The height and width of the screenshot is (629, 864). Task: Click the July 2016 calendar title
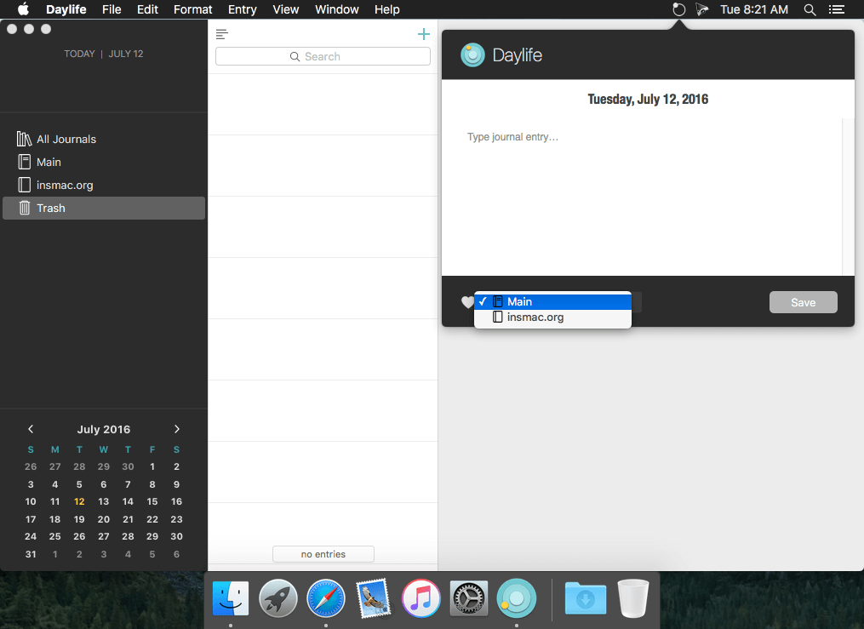(104, 429)
